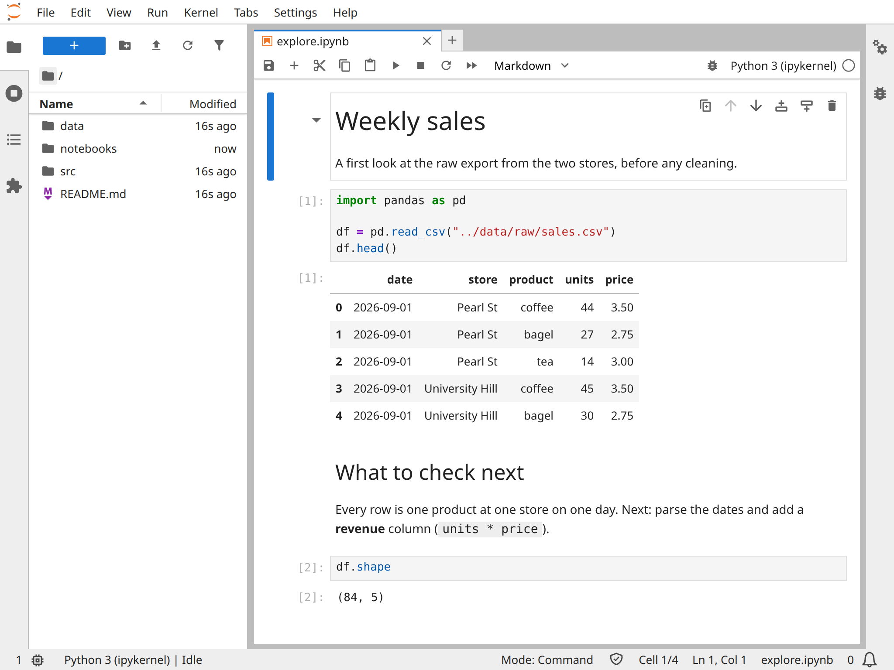Interrupt the kernel with stop icon

tap(421, 66)
